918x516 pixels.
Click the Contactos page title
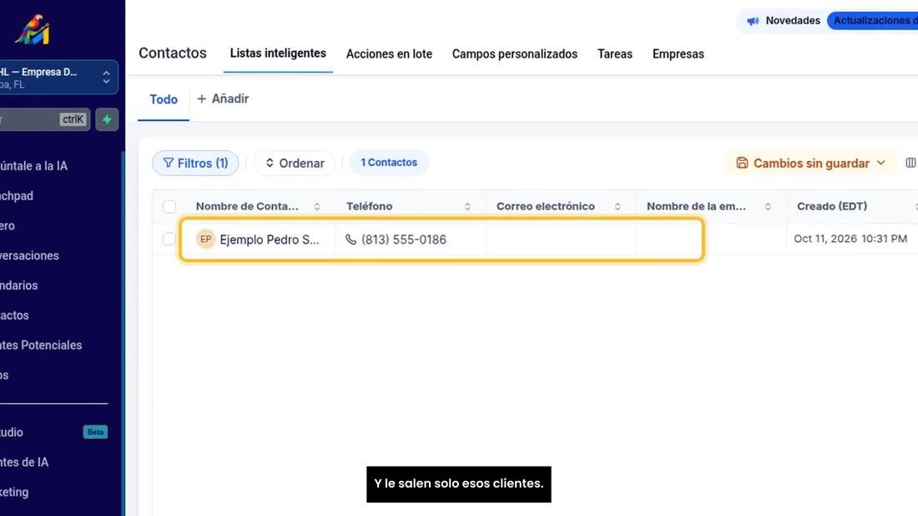pos(173,53)
